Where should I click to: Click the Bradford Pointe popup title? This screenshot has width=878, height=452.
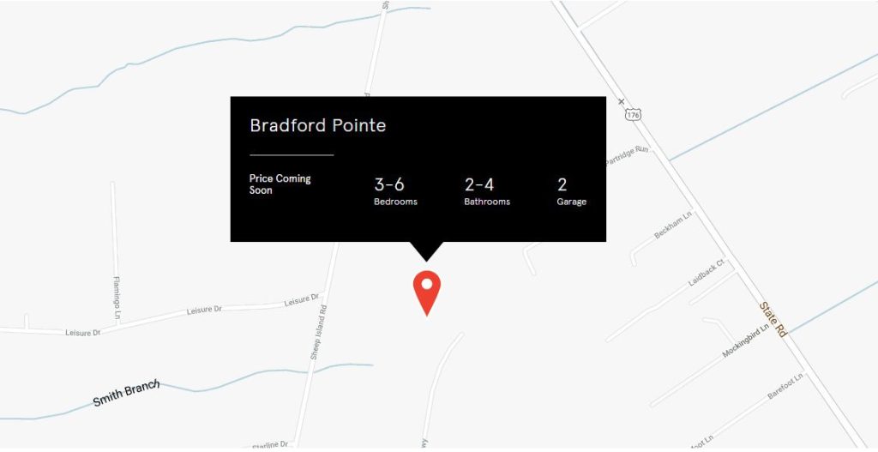pyautogui.click(x=317, y=125)
